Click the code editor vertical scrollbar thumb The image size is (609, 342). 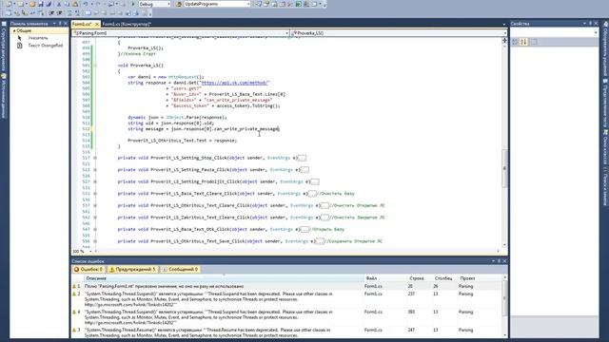pyautogui.click(x=504, y=168)
